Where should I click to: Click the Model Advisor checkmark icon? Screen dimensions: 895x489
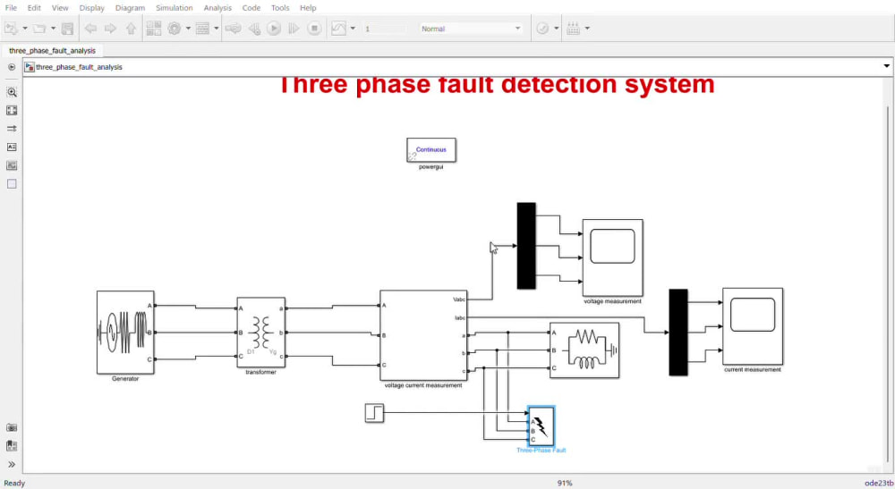(x=543, y=29)
